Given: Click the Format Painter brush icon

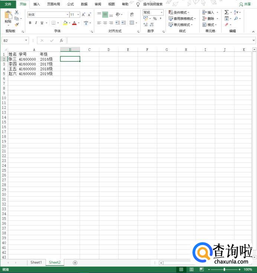Looking at the screenshot, I should tap(17, 25).
